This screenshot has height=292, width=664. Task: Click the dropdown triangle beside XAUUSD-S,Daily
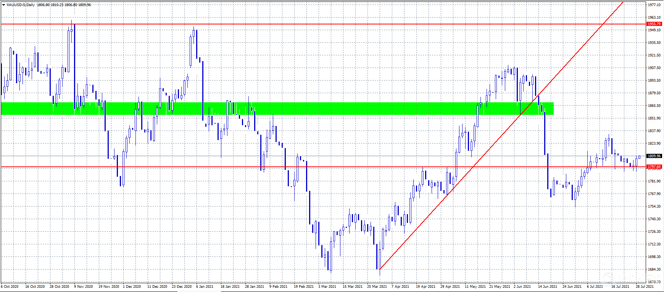pos(3,5)
